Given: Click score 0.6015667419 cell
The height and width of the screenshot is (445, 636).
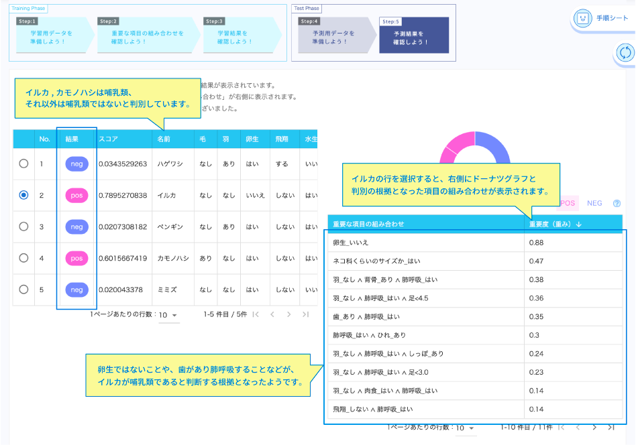Looking at the screenshot, I should tap(123, 258).
